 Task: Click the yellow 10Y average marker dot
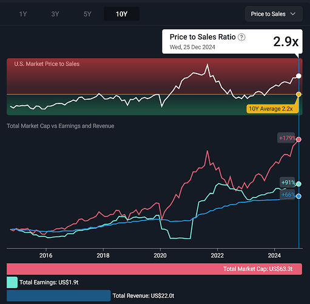(298, 94)
